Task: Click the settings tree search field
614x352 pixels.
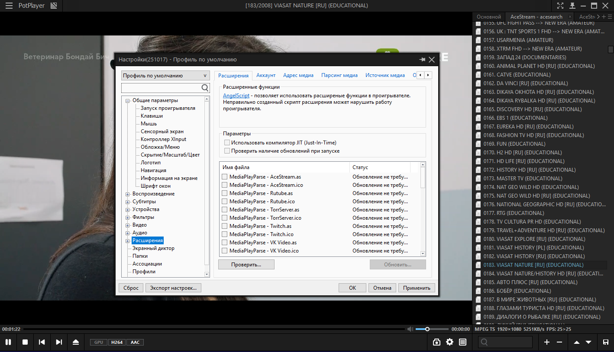Action: pyautogui.click(x=161, y=88)
